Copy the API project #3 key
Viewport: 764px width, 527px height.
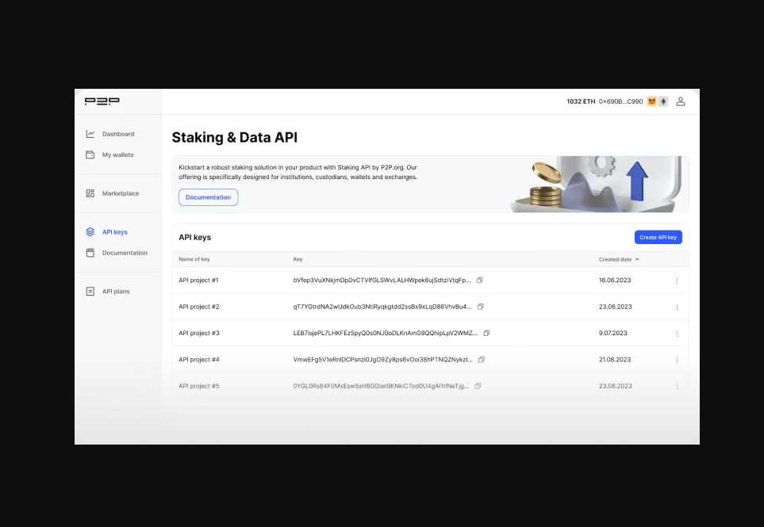pyautogui.click(x=486, y=333)
